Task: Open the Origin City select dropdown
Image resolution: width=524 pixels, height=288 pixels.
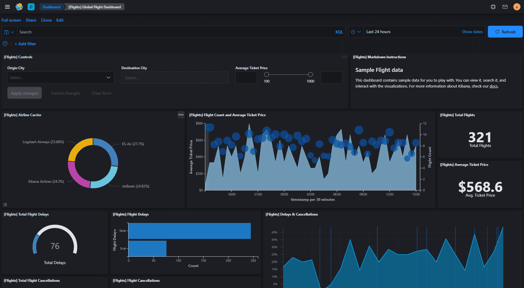Action: [x=60, y=77]
